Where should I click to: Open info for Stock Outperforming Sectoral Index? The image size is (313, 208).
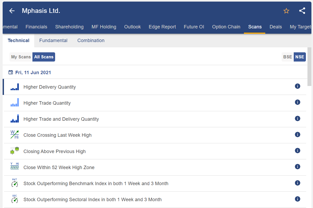pos(297,199)
